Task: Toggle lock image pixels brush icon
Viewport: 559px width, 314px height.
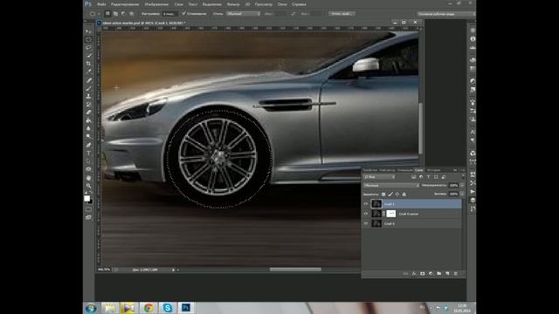Action: click(390, 195)
